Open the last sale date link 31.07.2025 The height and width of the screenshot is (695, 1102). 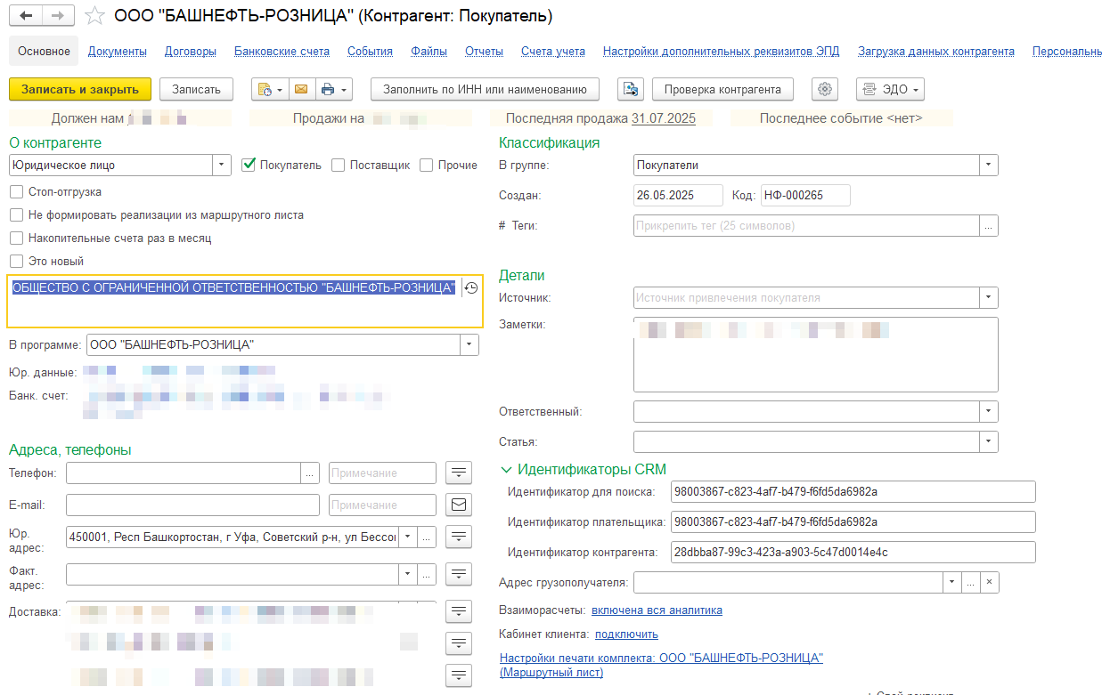(x=664, y=117)
